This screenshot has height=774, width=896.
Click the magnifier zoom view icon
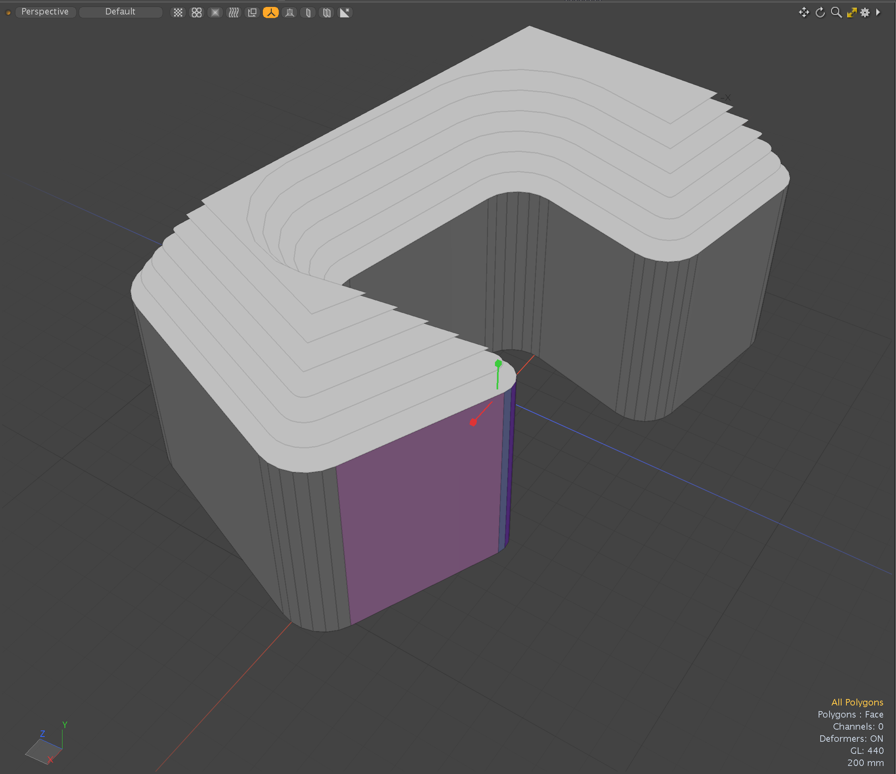(x=836, y=12)
